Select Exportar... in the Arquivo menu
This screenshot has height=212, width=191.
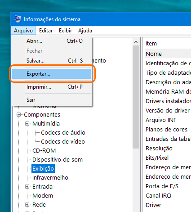(x=51, y=74)
